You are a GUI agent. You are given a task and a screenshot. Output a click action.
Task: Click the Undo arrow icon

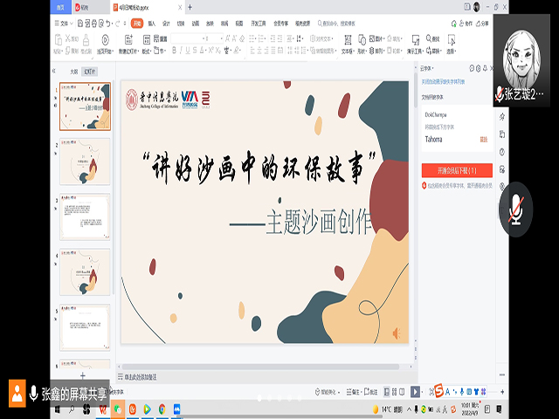click(108, 24)
